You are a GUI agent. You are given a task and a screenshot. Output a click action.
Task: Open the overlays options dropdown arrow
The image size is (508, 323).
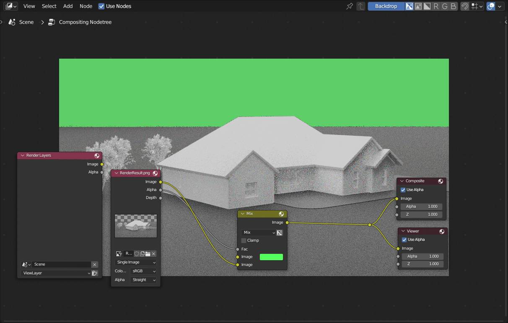pyautogui.click(x=500, y=6)
